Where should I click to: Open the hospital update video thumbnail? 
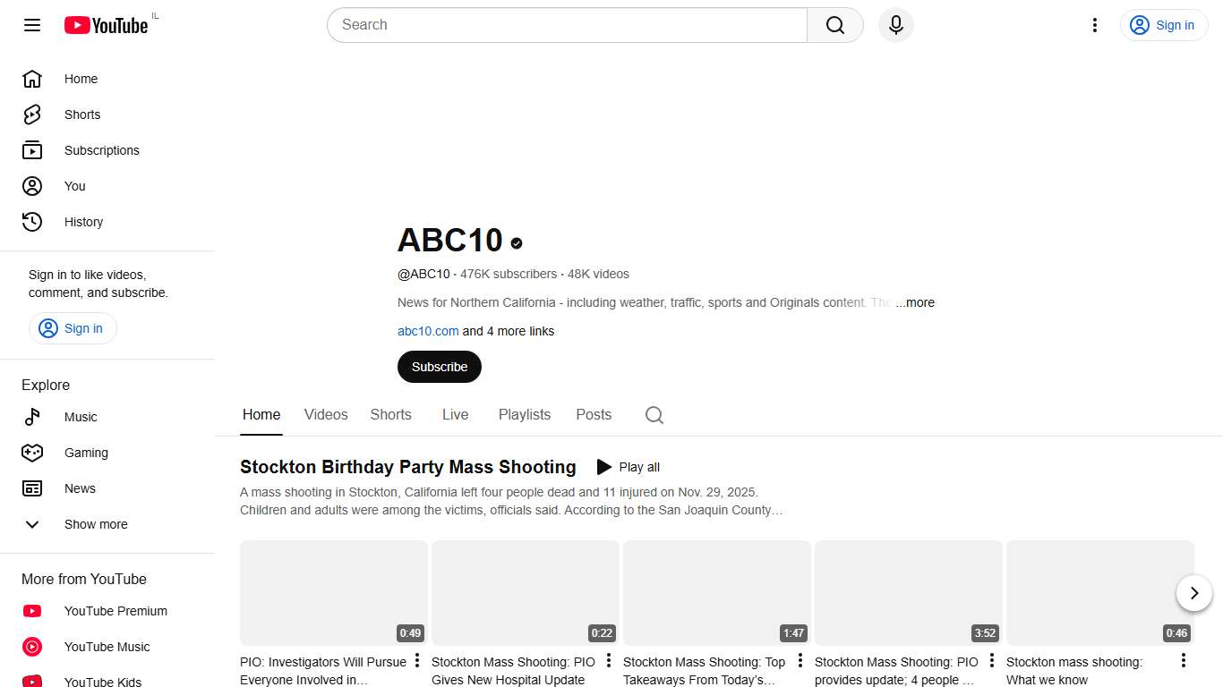tap(525, 592)
